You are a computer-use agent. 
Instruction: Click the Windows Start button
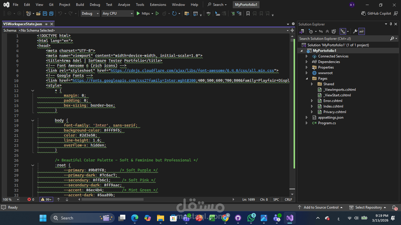(43, 218)
